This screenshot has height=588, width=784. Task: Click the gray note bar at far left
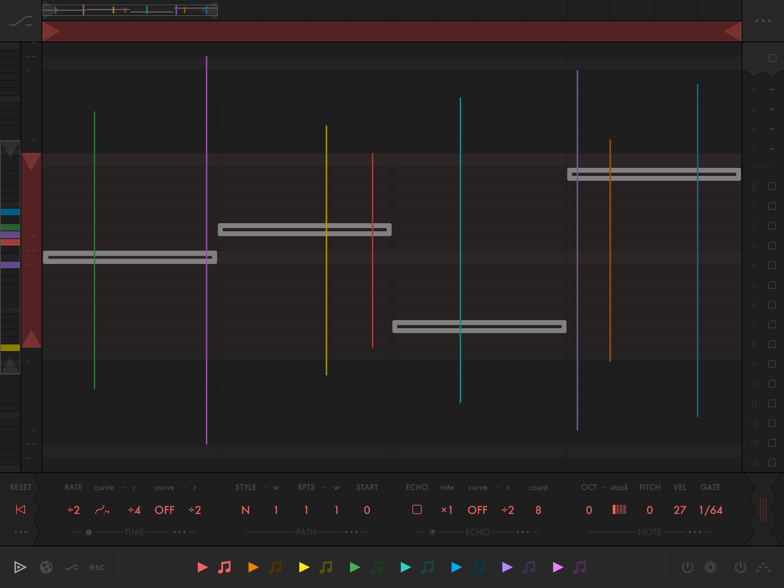pyautogui.click(x=130, y=257)
